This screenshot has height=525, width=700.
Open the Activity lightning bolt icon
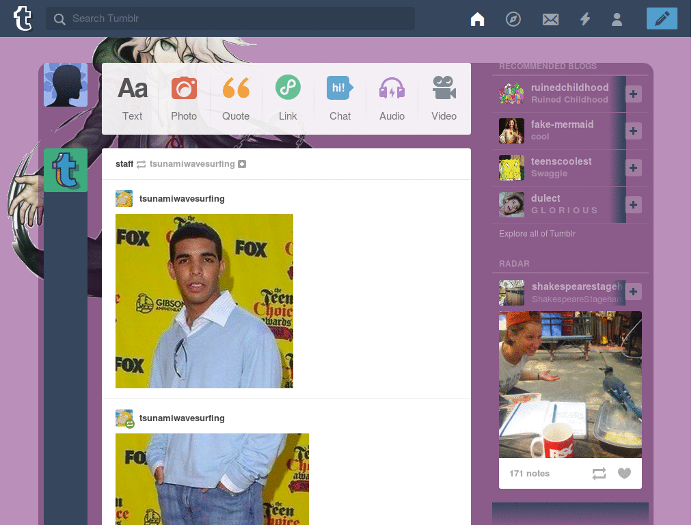(585, 19)
